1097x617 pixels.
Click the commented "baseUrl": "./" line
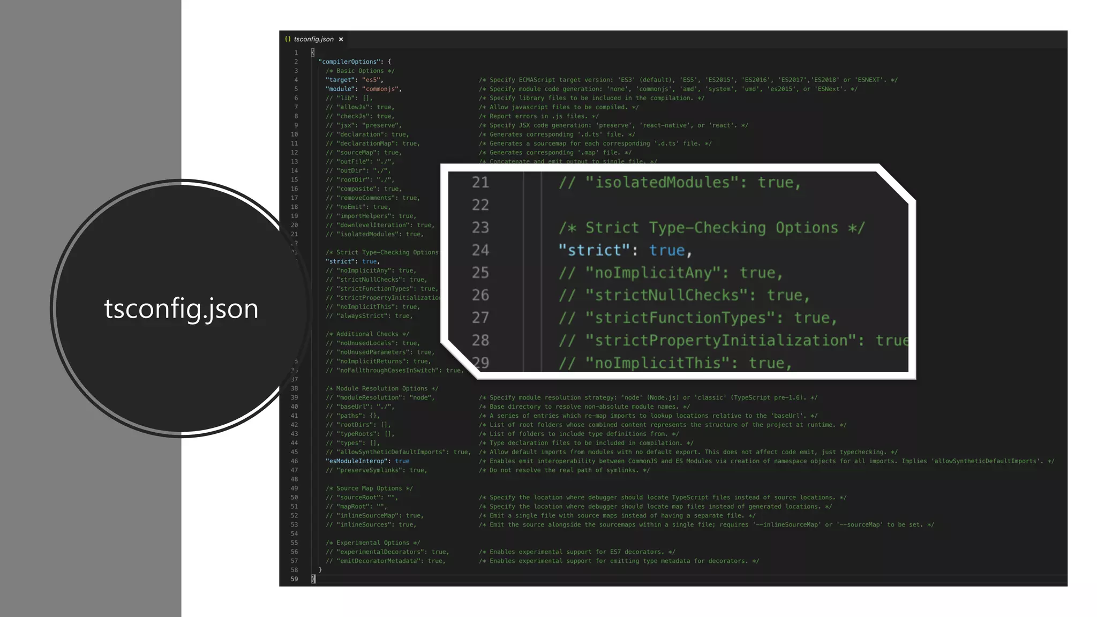point(360,407)
